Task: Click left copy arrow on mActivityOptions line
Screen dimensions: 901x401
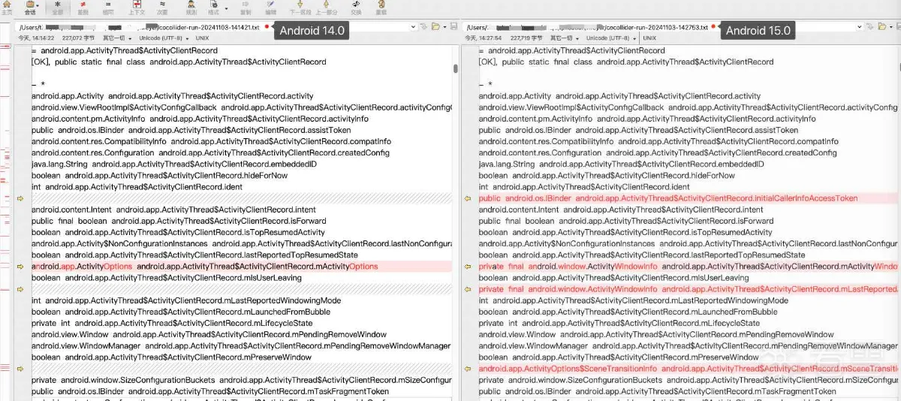Action: click(x=20, y=267)
